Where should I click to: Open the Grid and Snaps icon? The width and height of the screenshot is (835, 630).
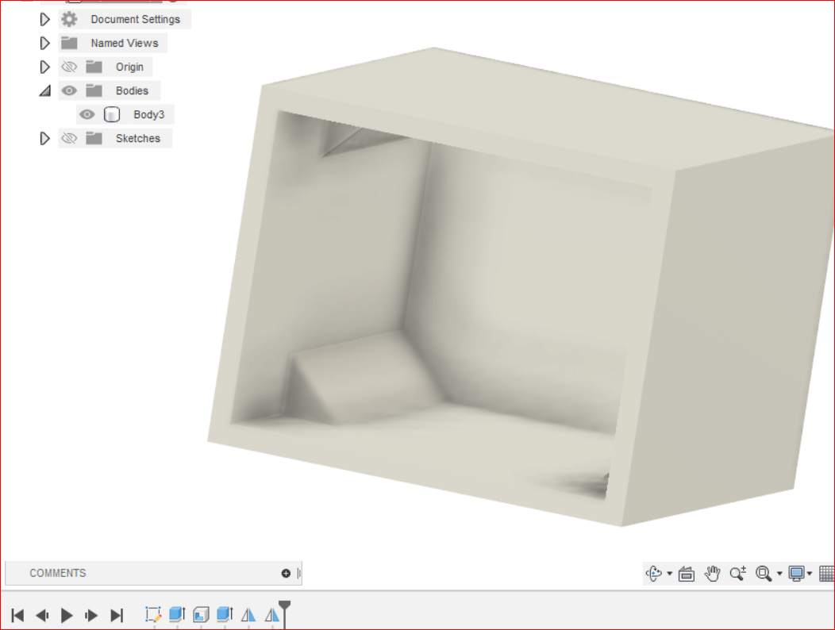point(827,573)
